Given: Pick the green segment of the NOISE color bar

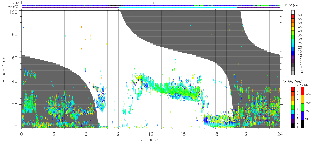Looking at the screenshot, I should pyautogui.click(x=302, y=107).
